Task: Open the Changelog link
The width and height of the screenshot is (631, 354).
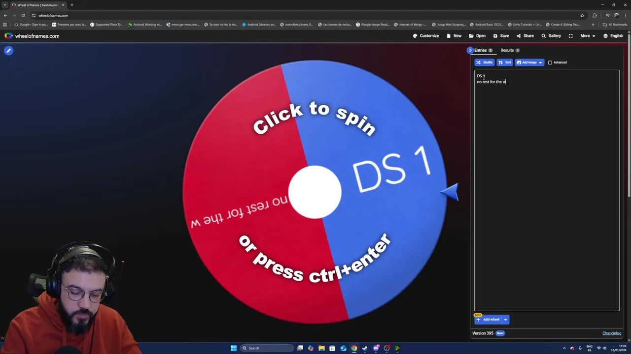Action: [x=612, y=333]
